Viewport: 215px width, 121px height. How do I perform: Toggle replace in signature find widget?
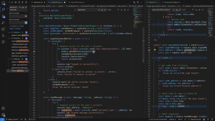[76, 10]
